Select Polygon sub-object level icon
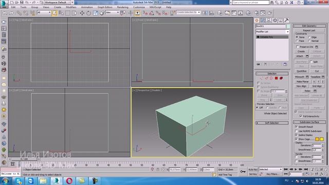 [276, 78]
